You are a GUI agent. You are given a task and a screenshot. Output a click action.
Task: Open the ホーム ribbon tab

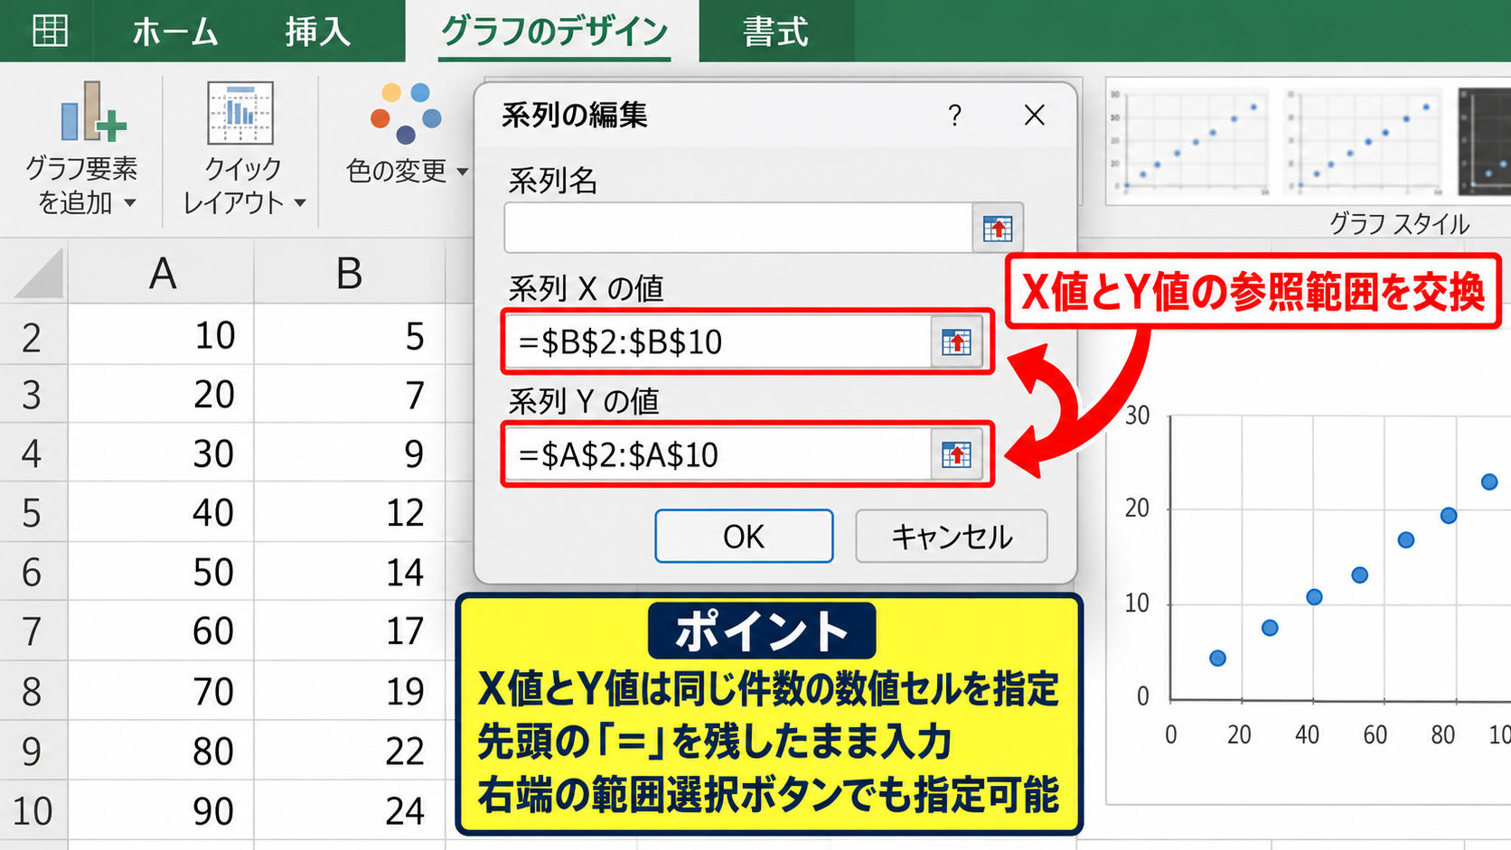(175, 33)
